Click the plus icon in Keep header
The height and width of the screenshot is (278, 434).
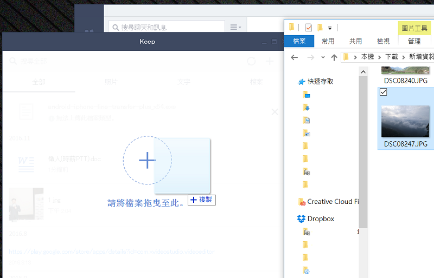[x=269, y=61]
